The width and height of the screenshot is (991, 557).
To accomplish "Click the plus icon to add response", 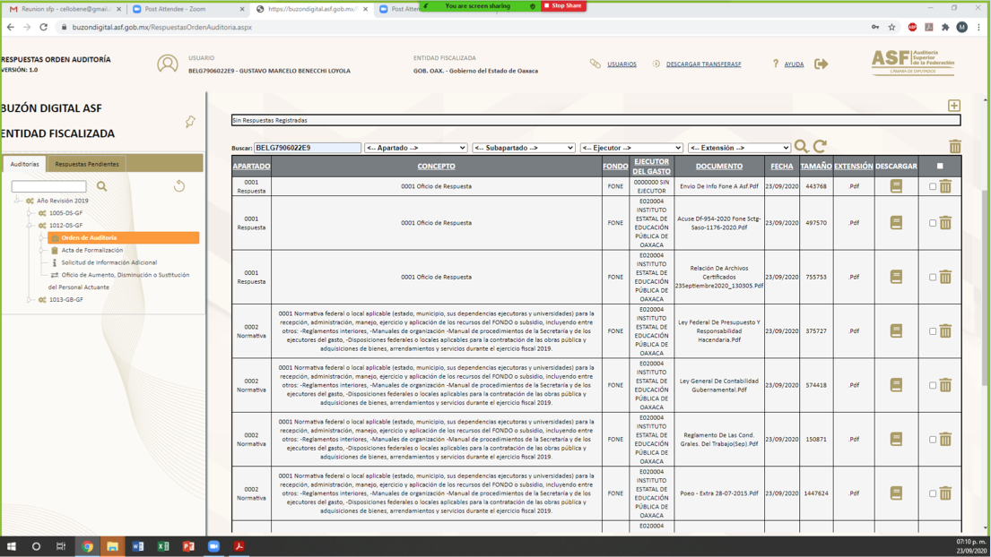I will click(953, 106).
